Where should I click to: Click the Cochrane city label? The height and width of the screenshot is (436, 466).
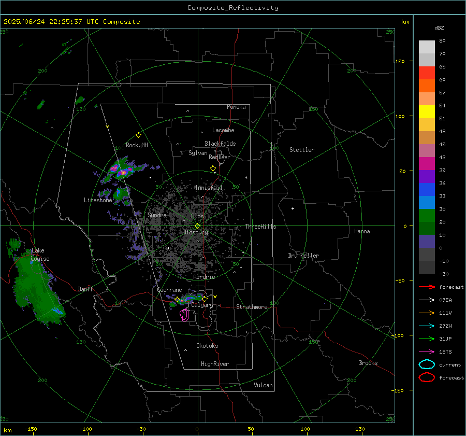point(169,290)
